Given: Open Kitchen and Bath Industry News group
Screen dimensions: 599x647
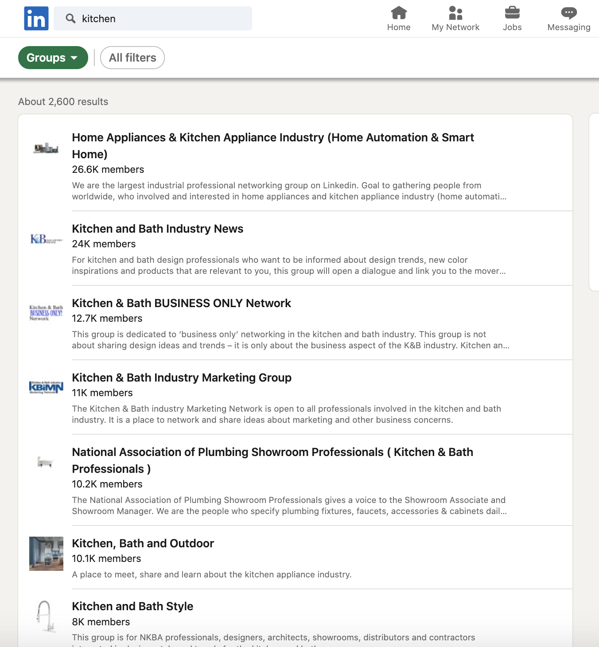Looking at the screenshot, I should [158, 229].
